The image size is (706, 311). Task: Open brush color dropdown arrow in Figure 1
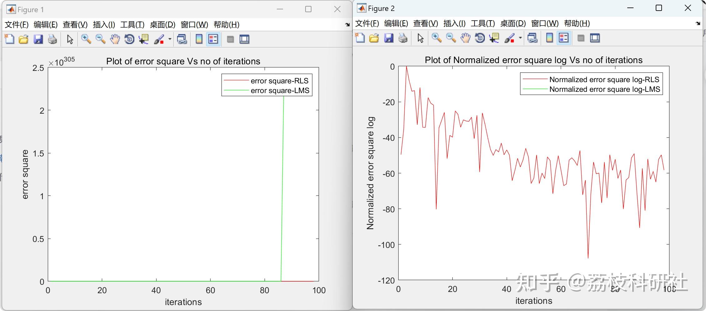(x=170, y=39)
